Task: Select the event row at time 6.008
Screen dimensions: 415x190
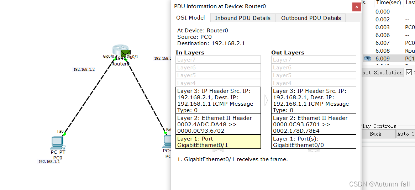Action: (x=389, y=51)
